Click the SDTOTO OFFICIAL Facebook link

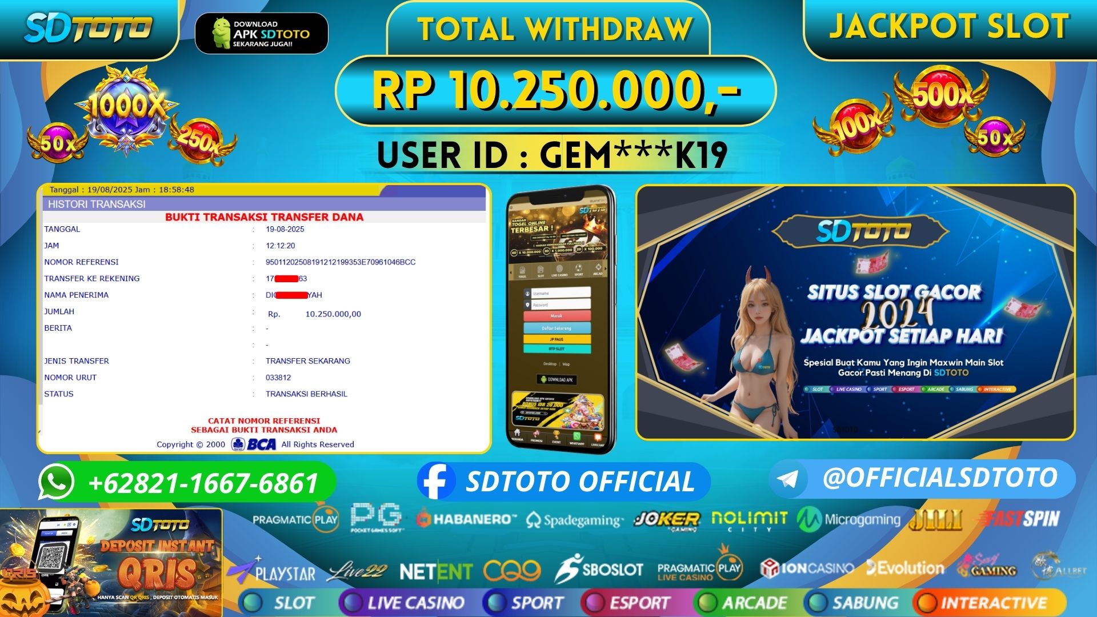click(580, 482)
